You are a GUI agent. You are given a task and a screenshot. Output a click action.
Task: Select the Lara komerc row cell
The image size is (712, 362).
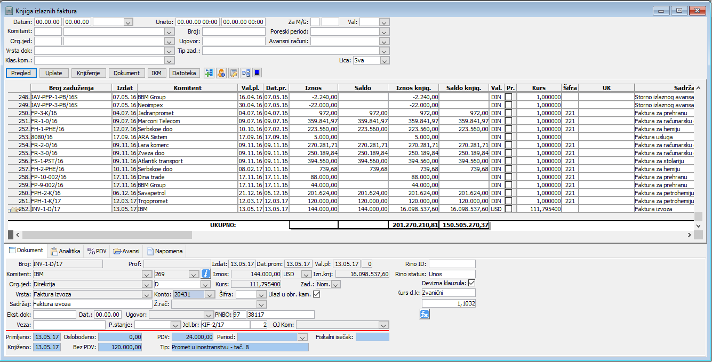pos(187,145)
